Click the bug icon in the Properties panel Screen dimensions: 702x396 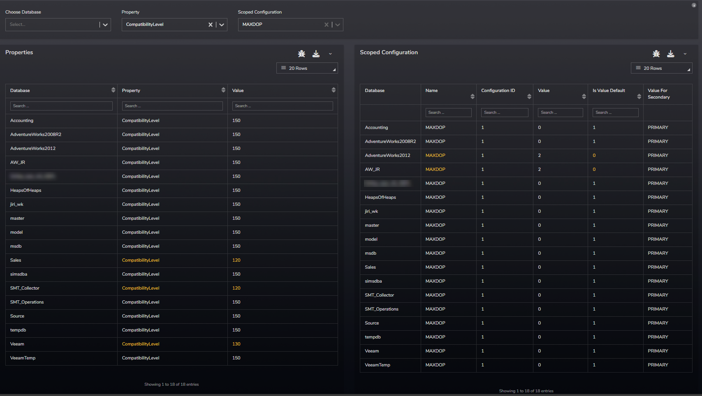click(x=301, y=54)
